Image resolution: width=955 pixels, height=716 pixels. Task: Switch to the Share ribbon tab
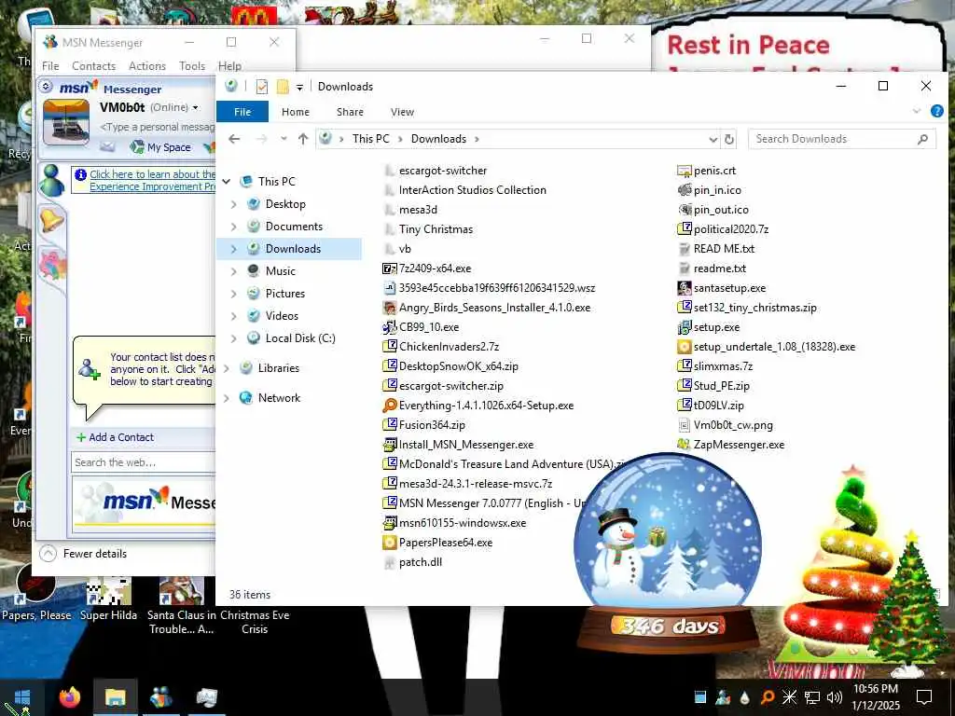(x=350, y=112)
